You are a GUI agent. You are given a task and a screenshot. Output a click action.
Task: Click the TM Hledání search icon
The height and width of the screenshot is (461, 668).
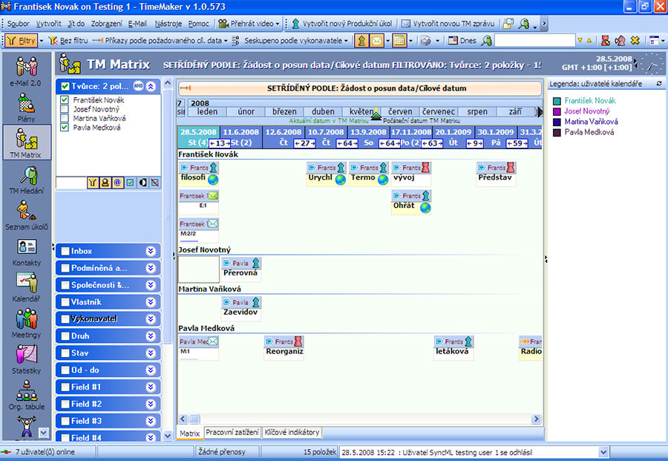(x=27, y=177)
